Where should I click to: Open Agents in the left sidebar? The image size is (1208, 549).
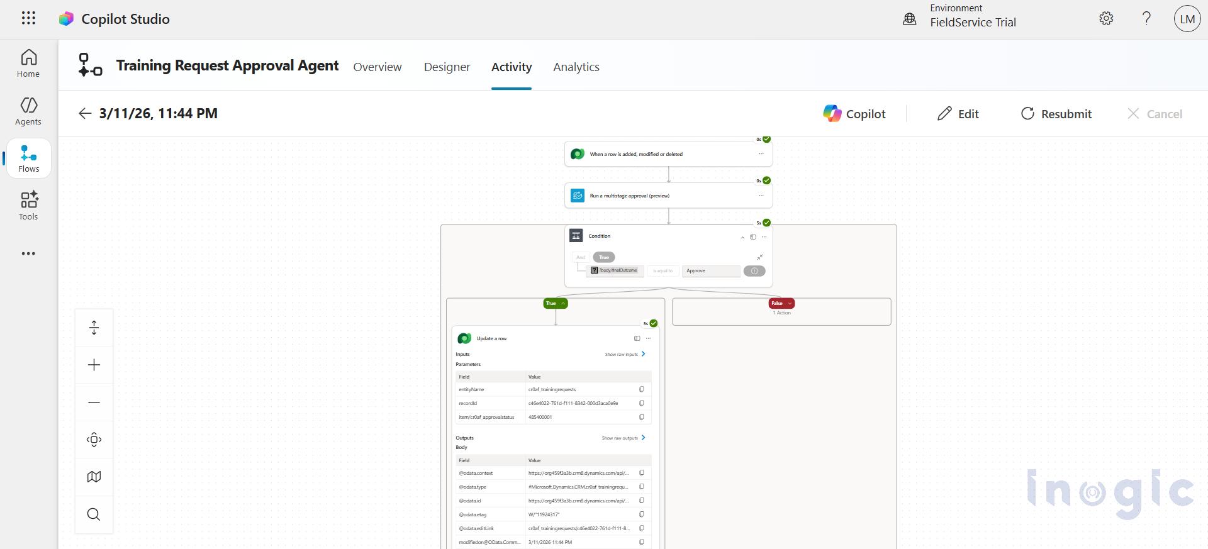[28, 111]
